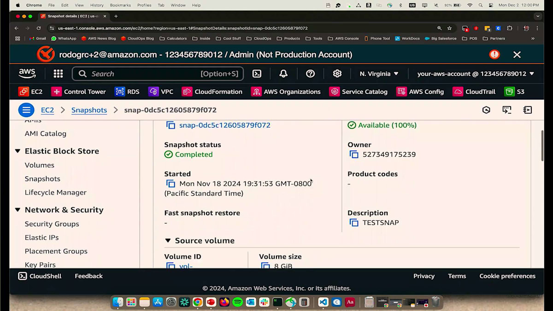Reload the page in Chrome
This screenshot has height=311, width=553.
pyautogui.click(x=39, y=28)
